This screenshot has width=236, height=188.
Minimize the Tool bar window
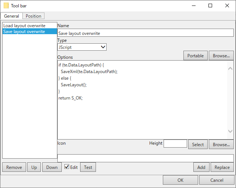pos(194,6)
